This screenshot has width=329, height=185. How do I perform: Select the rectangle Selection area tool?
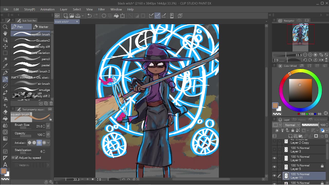(x=5, y=53)
